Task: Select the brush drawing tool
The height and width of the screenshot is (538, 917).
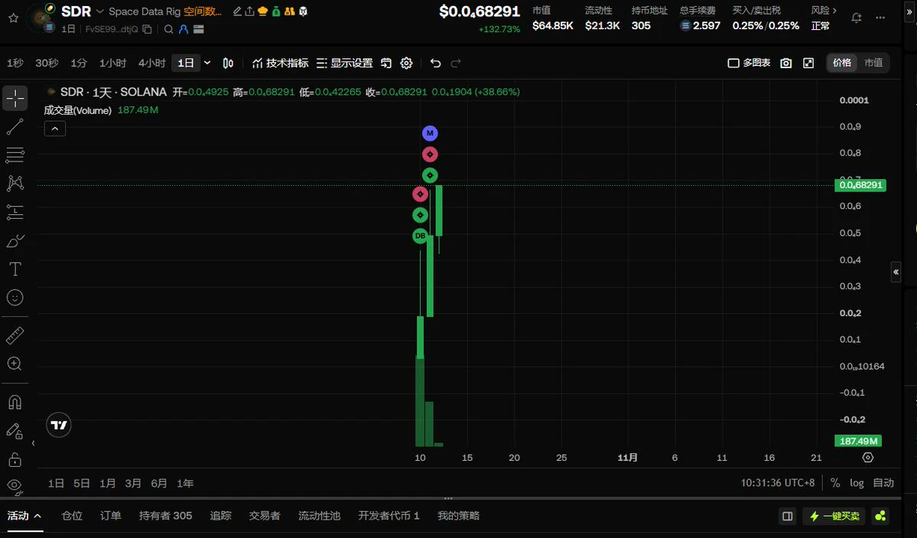Action: tap(15, 240)
